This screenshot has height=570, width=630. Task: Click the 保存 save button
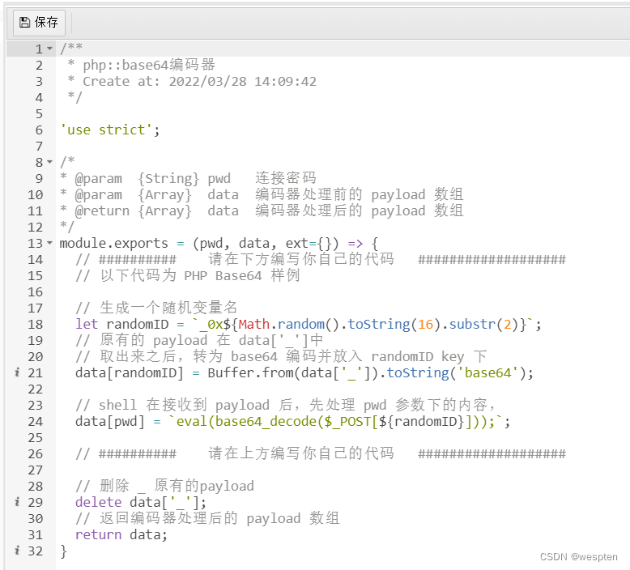(x=39, y=23)
